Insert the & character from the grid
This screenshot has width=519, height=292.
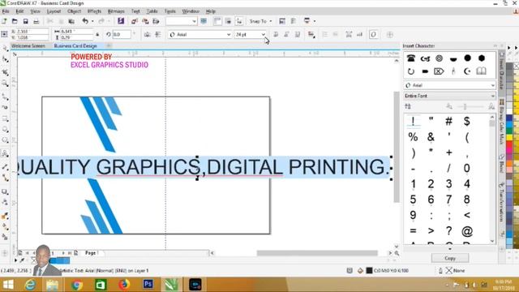pyautogui.click(x=431, y=137)
